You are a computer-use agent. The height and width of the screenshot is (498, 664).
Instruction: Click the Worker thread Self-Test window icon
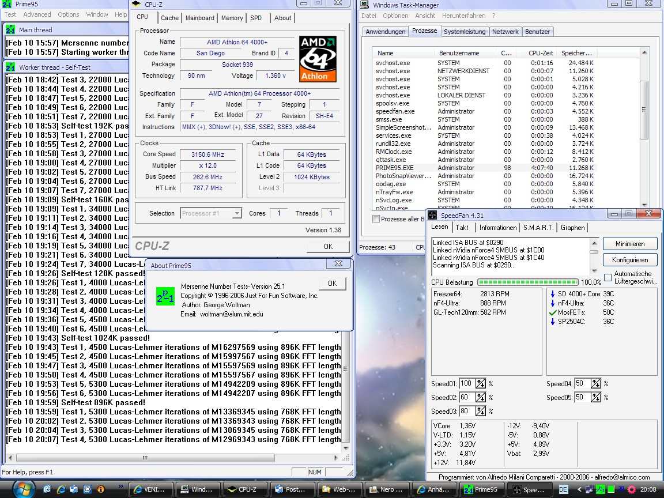[x=10, y=67]
